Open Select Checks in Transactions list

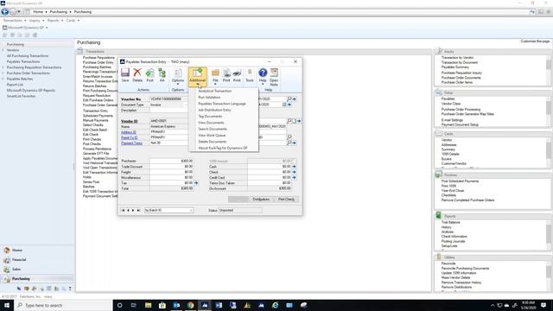click(92, 125)
